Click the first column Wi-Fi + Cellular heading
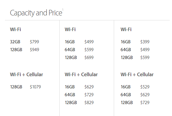 (x=26, y=75)
